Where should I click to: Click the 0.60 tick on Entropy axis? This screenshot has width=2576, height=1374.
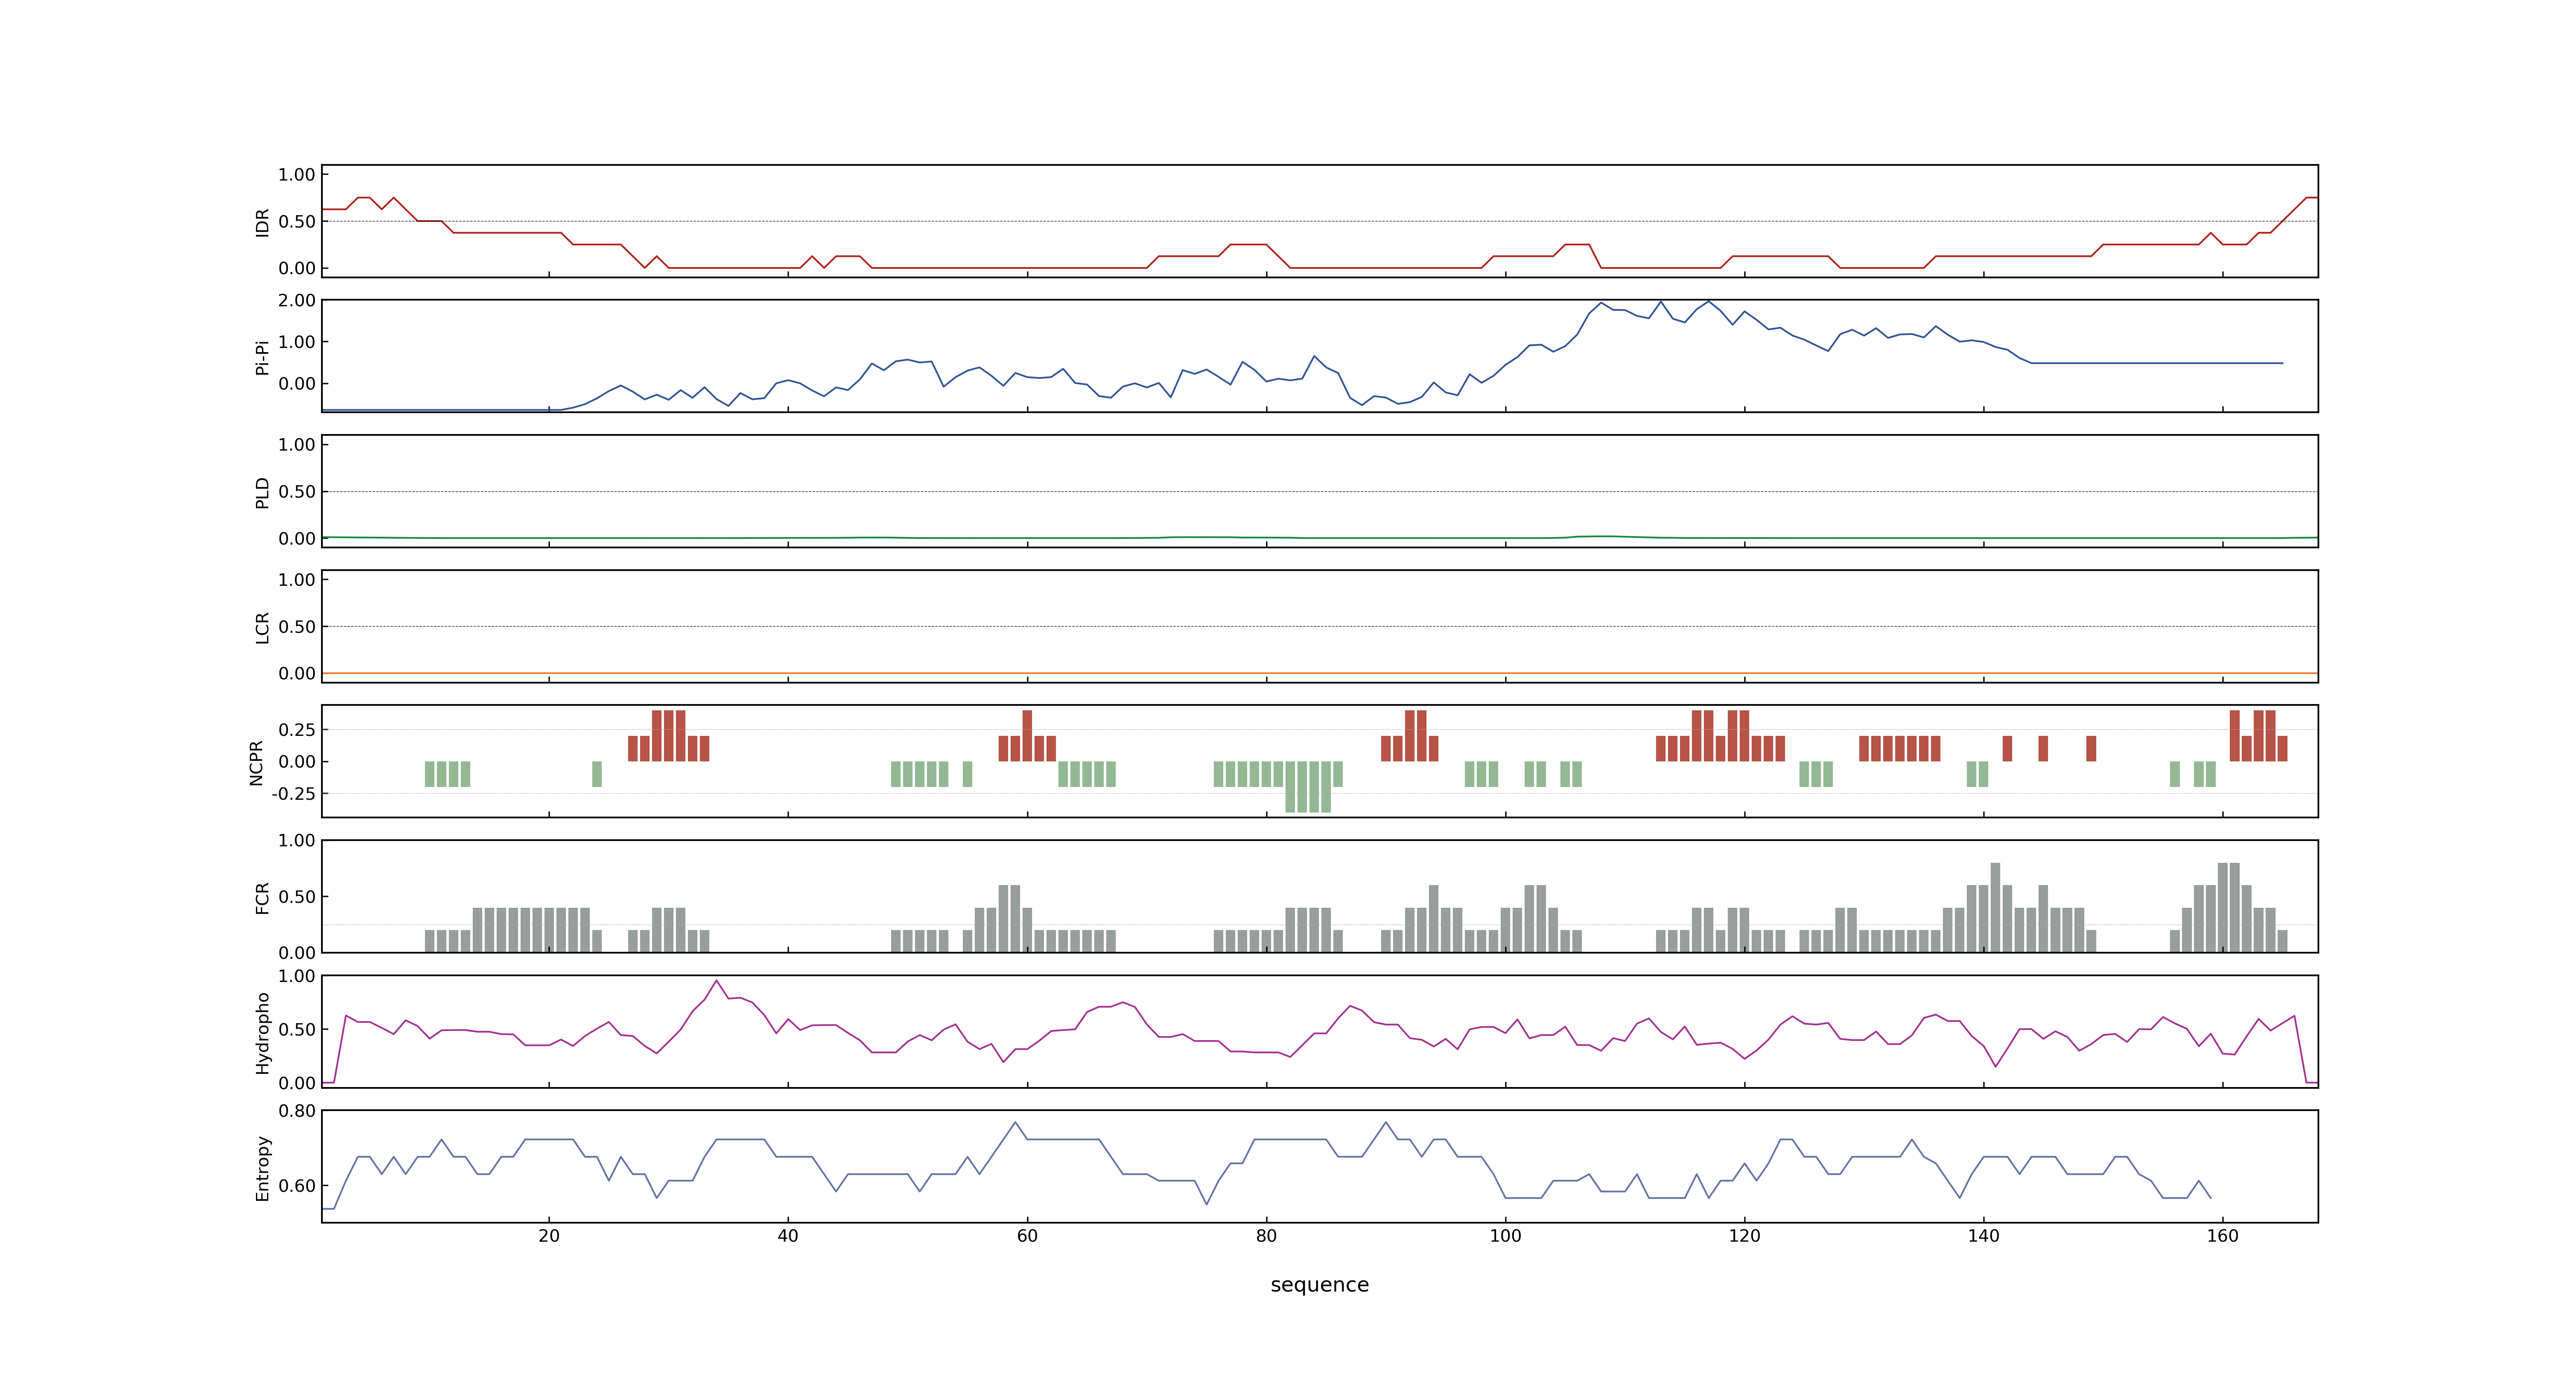coord(297,1186)
